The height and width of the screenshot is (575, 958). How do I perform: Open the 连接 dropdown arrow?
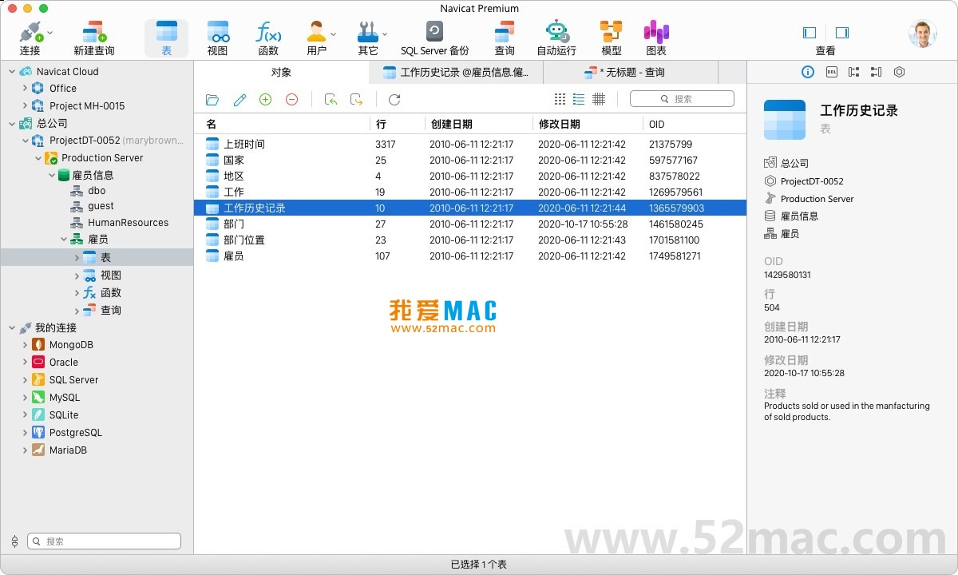(49, 33)
